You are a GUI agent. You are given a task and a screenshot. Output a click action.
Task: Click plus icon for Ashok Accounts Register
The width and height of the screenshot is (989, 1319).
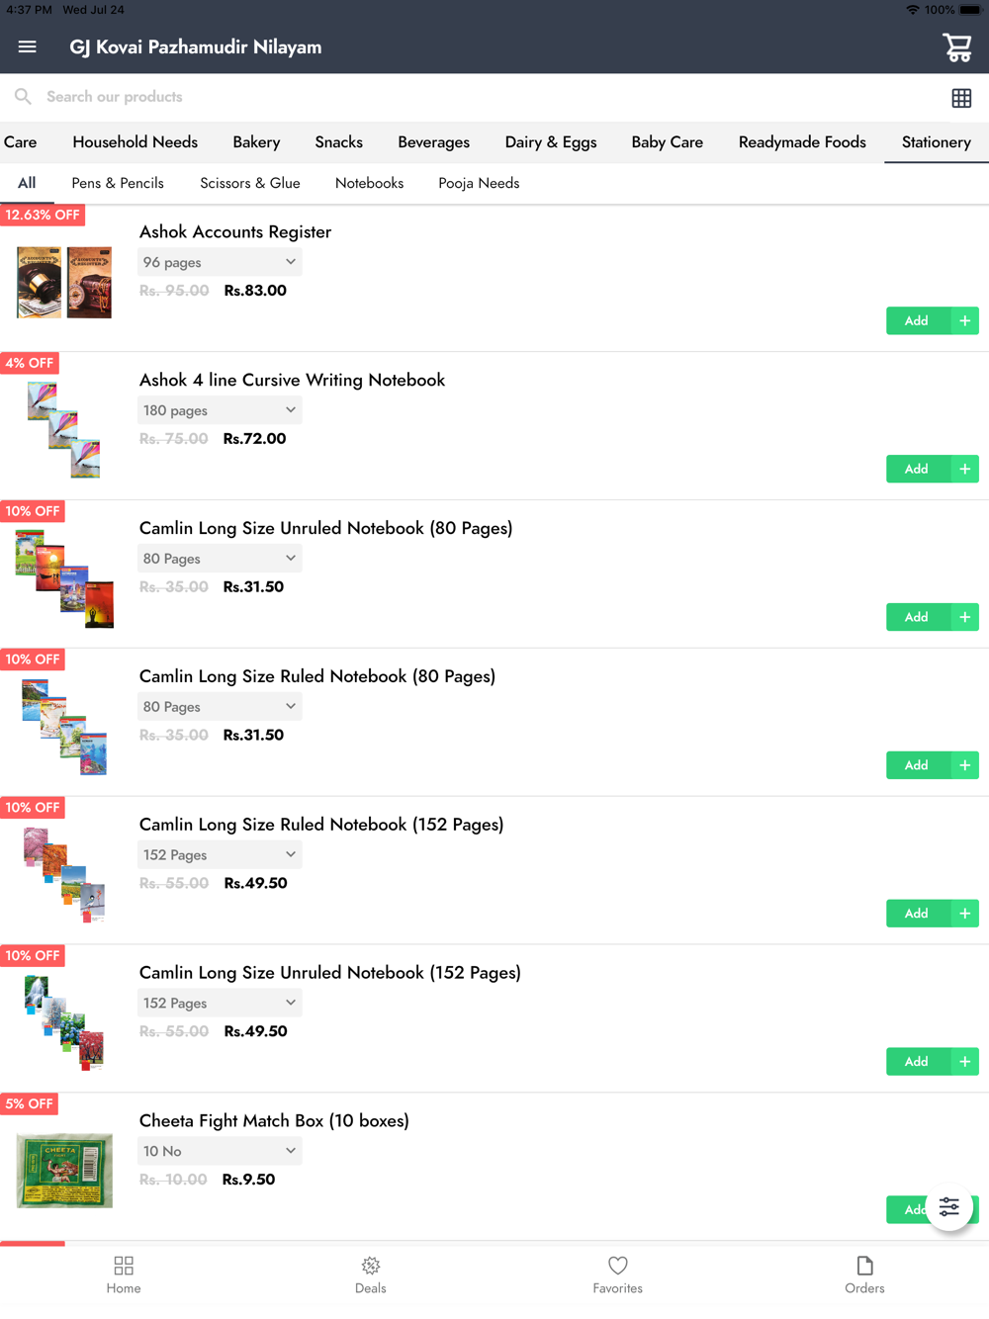[964, 320]
